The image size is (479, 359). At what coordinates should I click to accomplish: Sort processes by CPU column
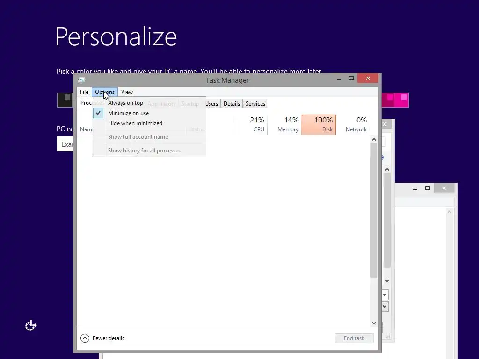(251, 124)
